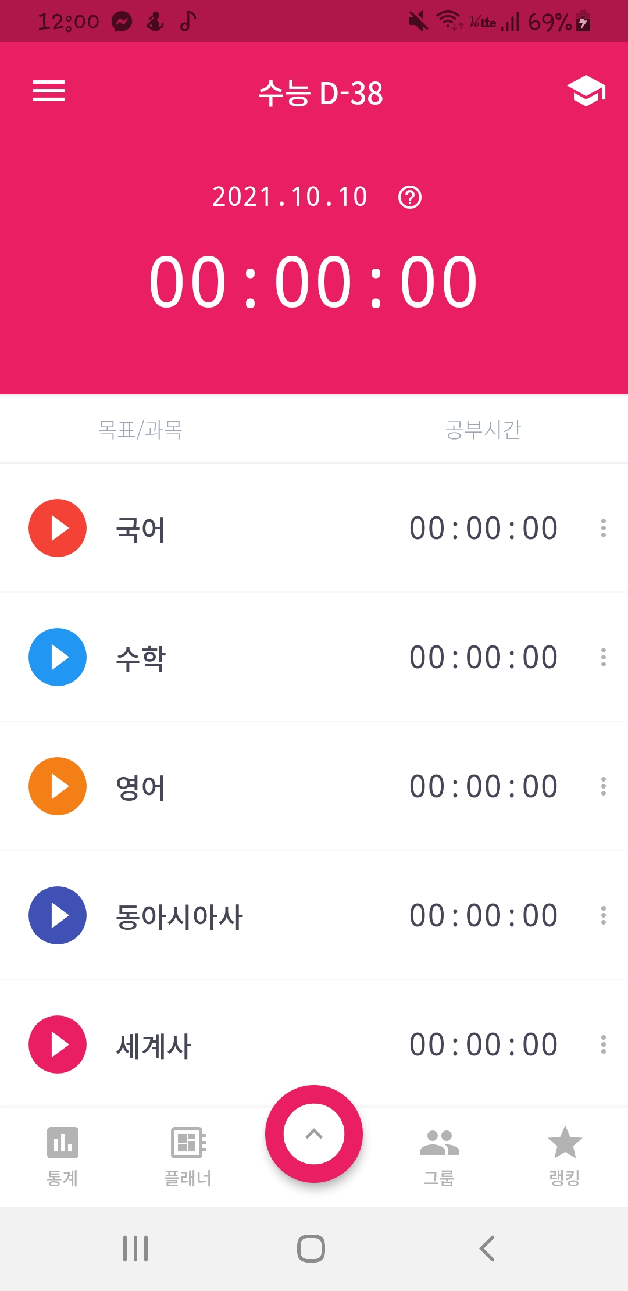The image size is (628, 1291).
Task: Tap the graduation cap icon
Action: tap(586, 91)
